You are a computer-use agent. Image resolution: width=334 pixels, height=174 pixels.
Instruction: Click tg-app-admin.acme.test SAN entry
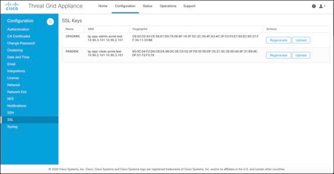[x=105, y=36]
